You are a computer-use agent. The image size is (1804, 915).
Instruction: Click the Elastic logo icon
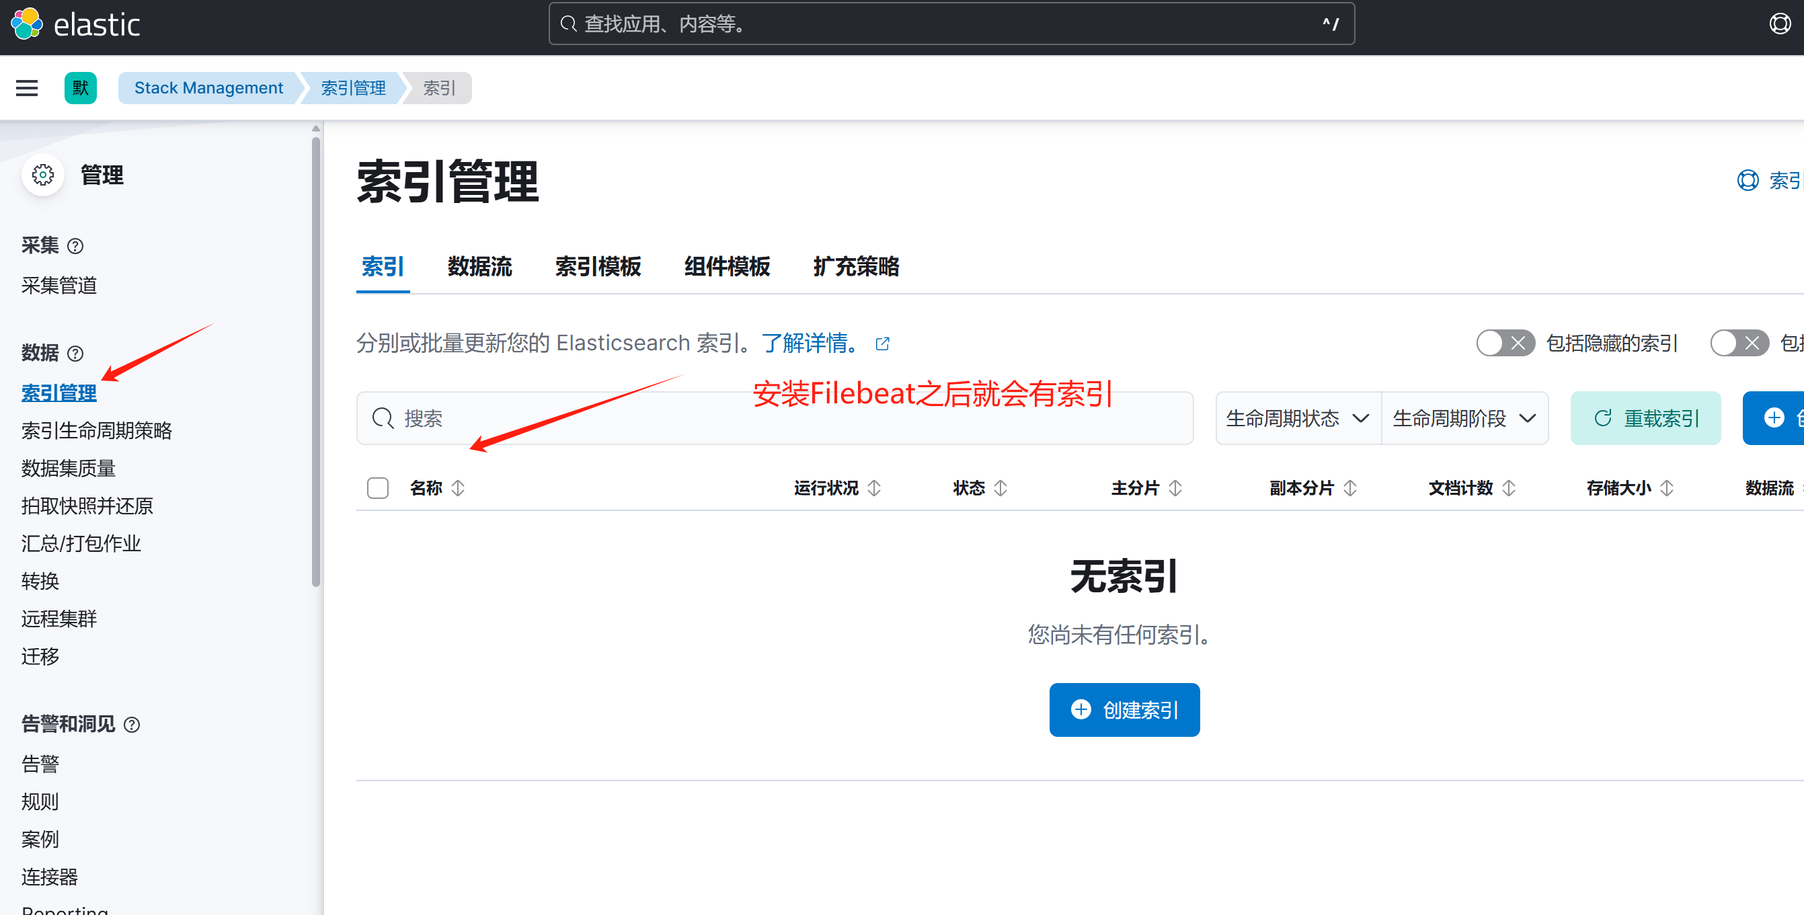point(27,24)
